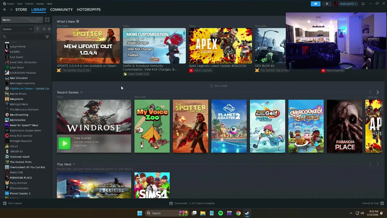Click the Outbreak Island game icon

pos(7,157)
